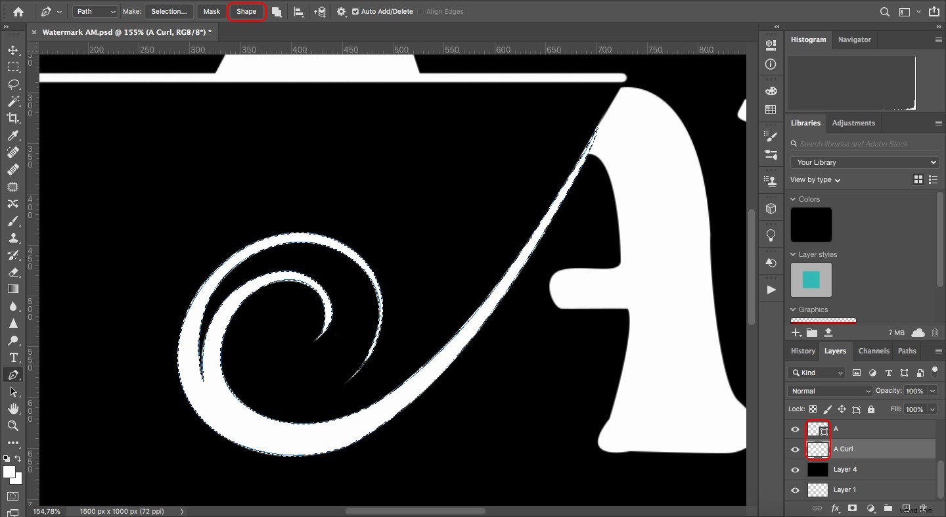Open the Path mode dropdown

95,11
